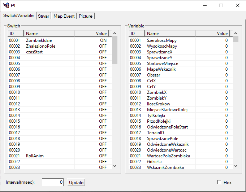Select variable SprawdzaneY
This screenshot has width=246, height=192.
tap(181, 58)
